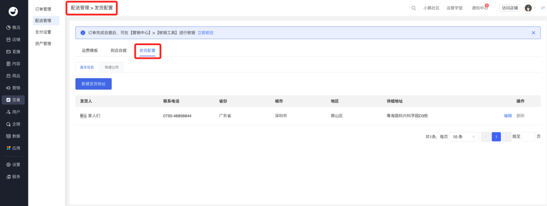Screen dimensions: 547x206
Task: Select 支付设置 in the submenu
Action: (x=43, y=32)
